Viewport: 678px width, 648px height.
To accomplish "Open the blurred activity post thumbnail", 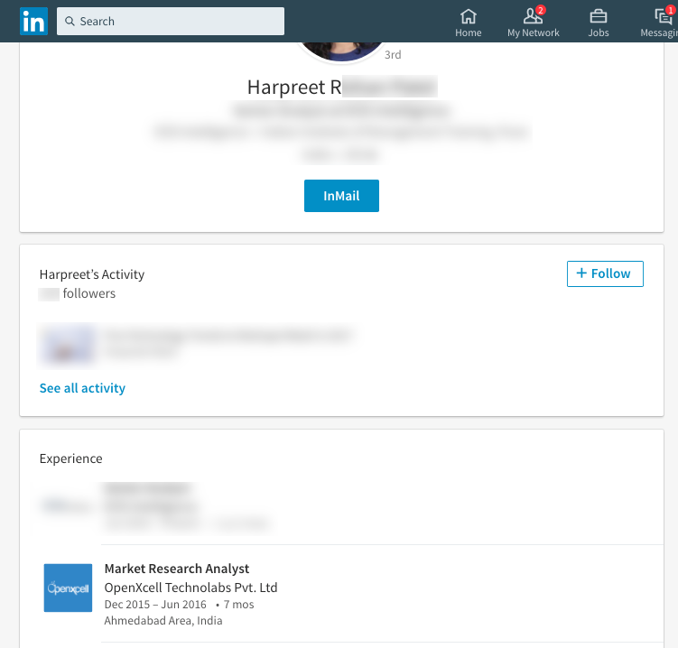I will pyautogui.click(x=67, y=347).
